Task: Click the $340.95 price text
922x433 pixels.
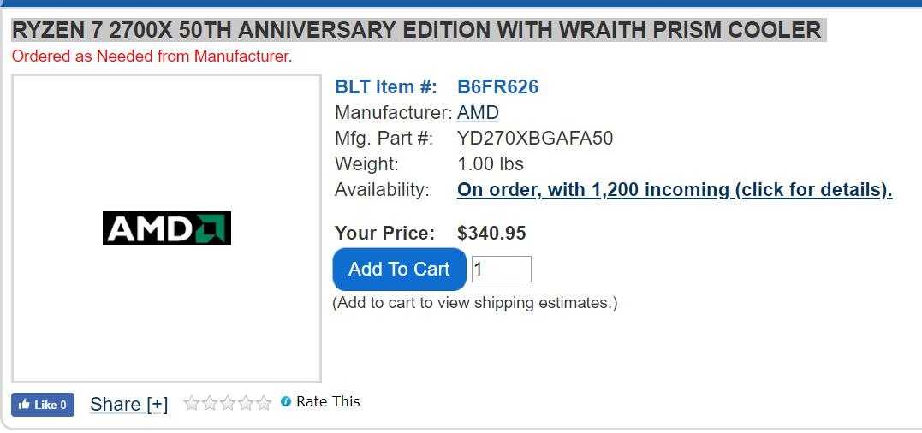Action: click(491, 234)
